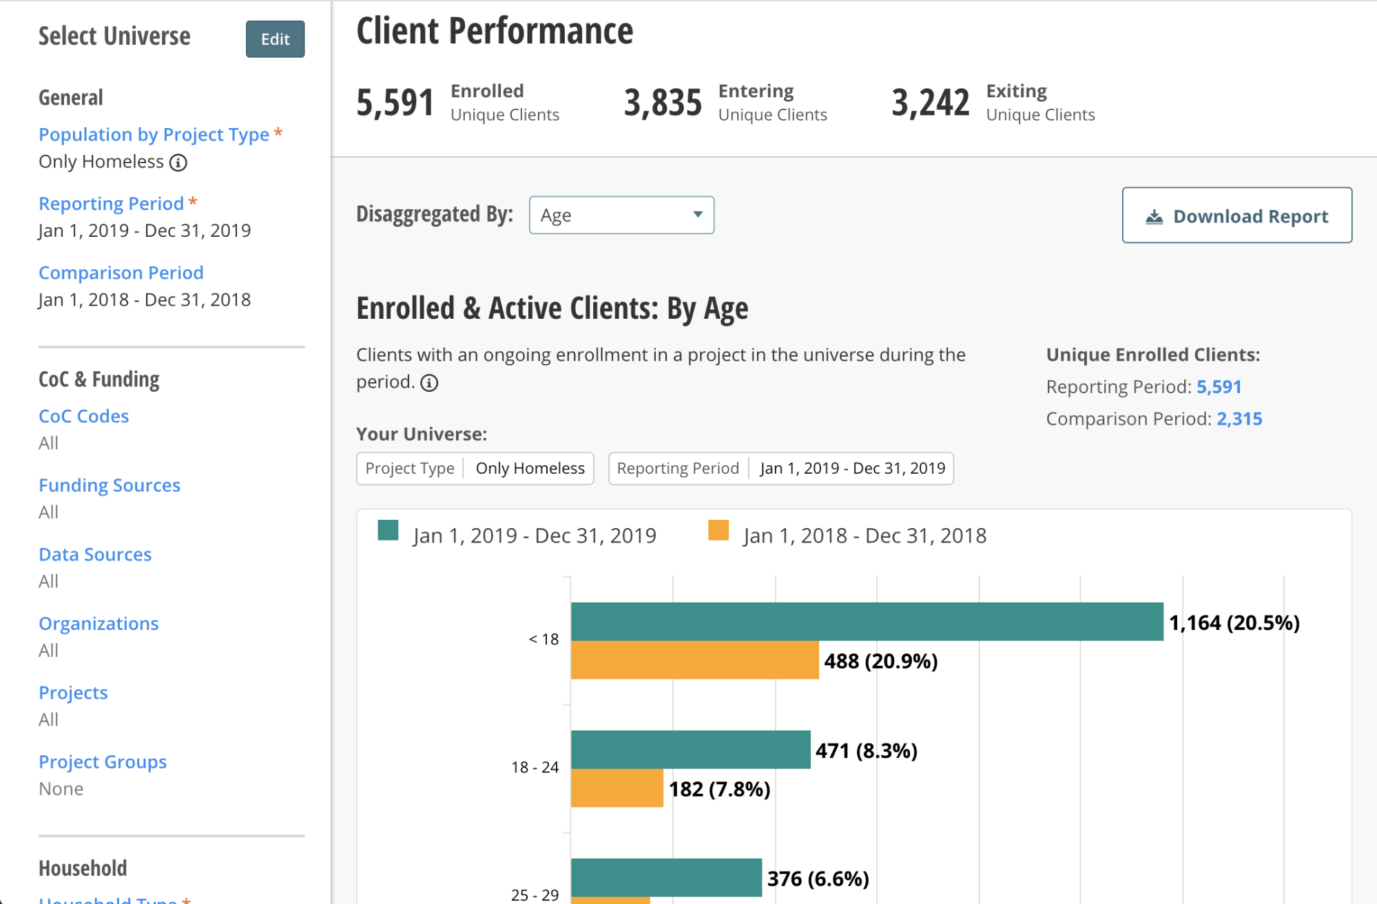
Task: Click the 2018 bar for ages 18 - 24
Action: coord(617,788)
